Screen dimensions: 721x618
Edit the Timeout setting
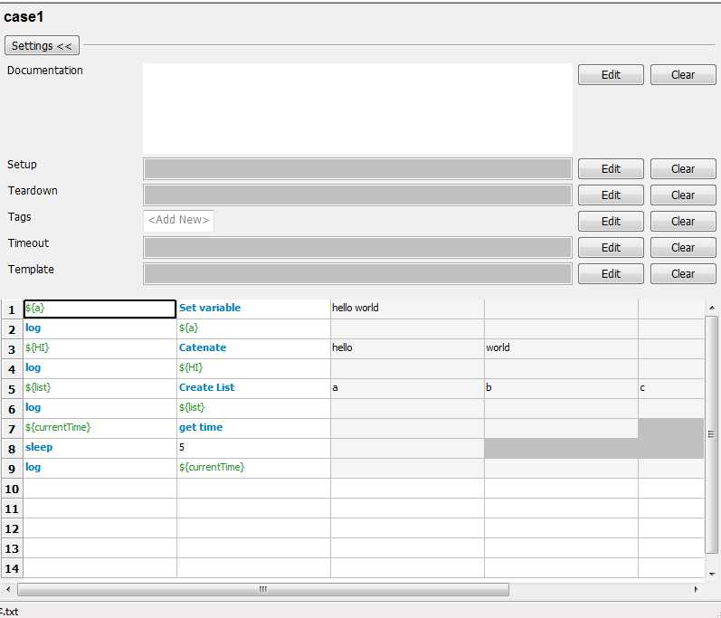tap(611, 247)
